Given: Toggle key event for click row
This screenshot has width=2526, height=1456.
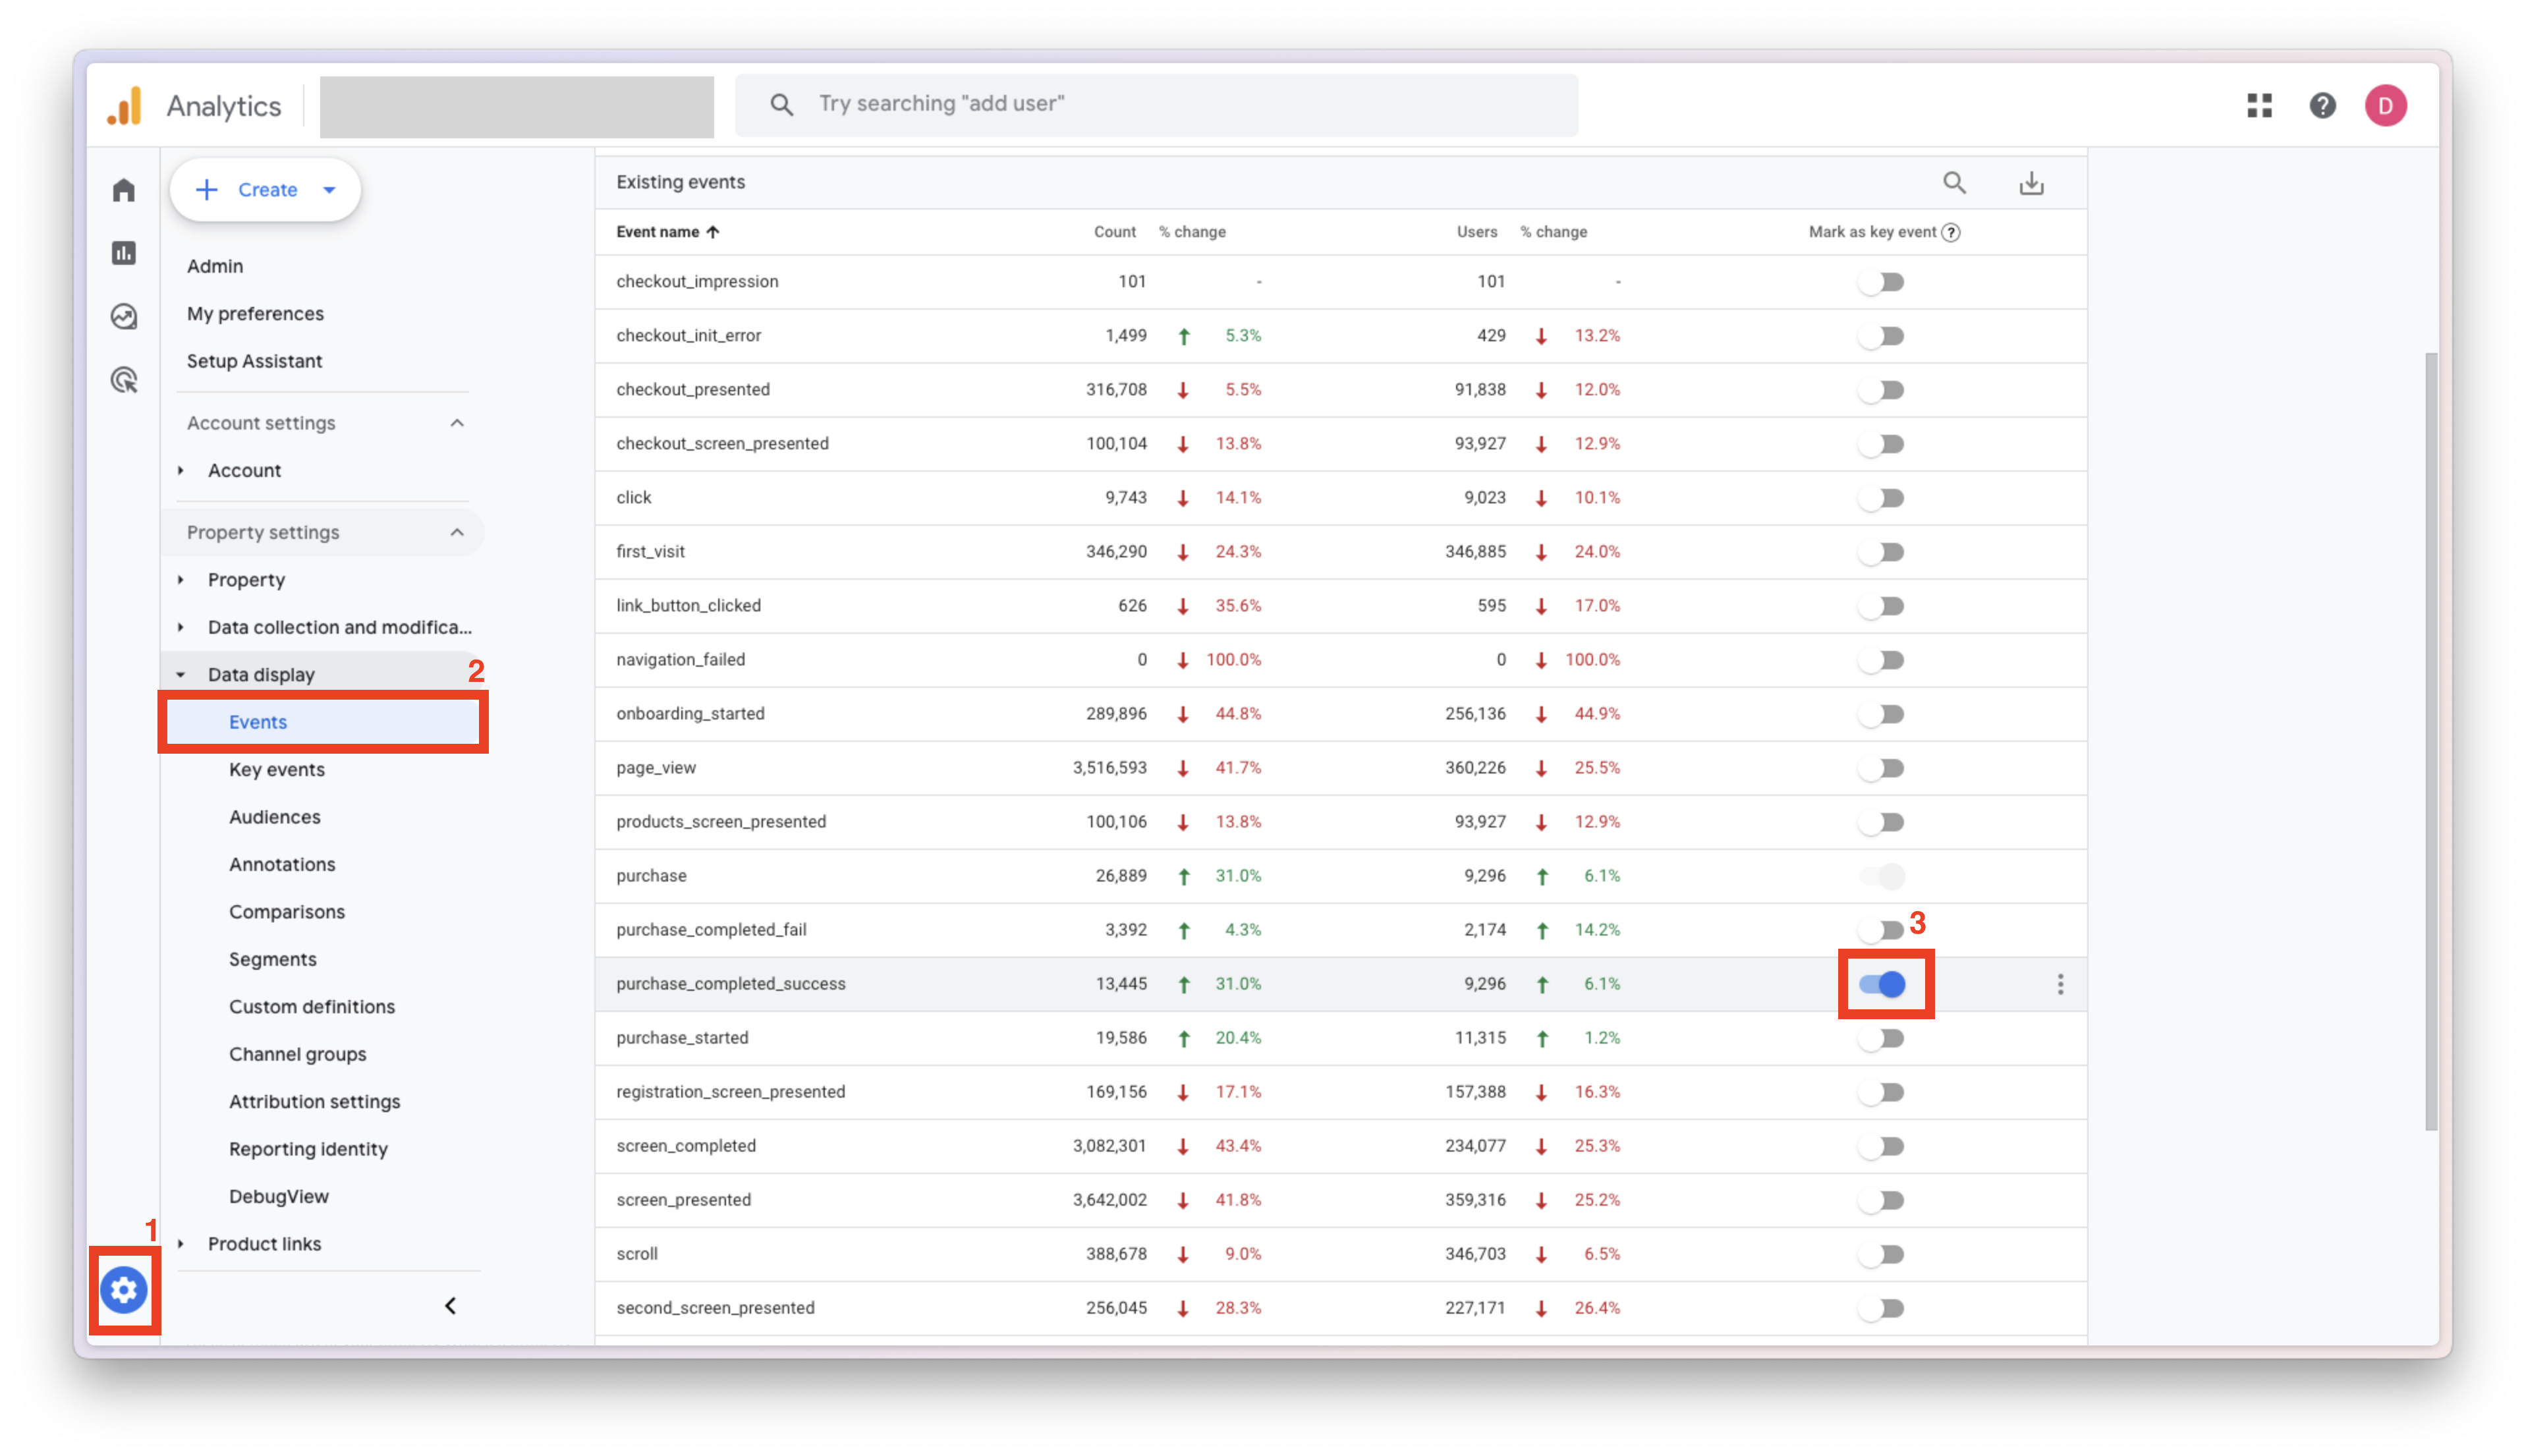Looking at the screenshot, I should click(x=1882, y=498).
